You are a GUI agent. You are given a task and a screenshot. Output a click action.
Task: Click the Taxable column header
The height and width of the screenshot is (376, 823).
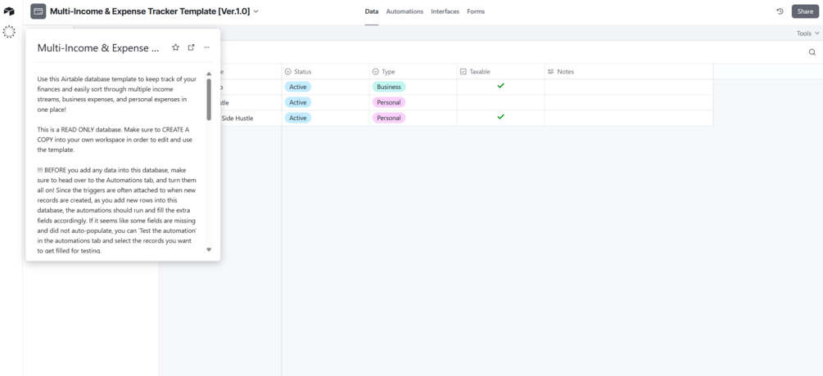[x=500, y=72]
